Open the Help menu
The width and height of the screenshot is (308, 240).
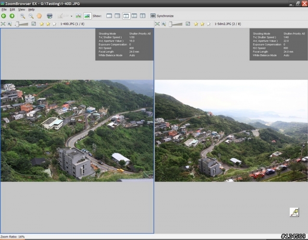[31, 10]
